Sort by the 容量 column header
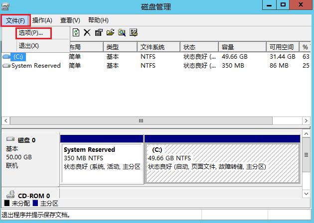 pos(243,47)
